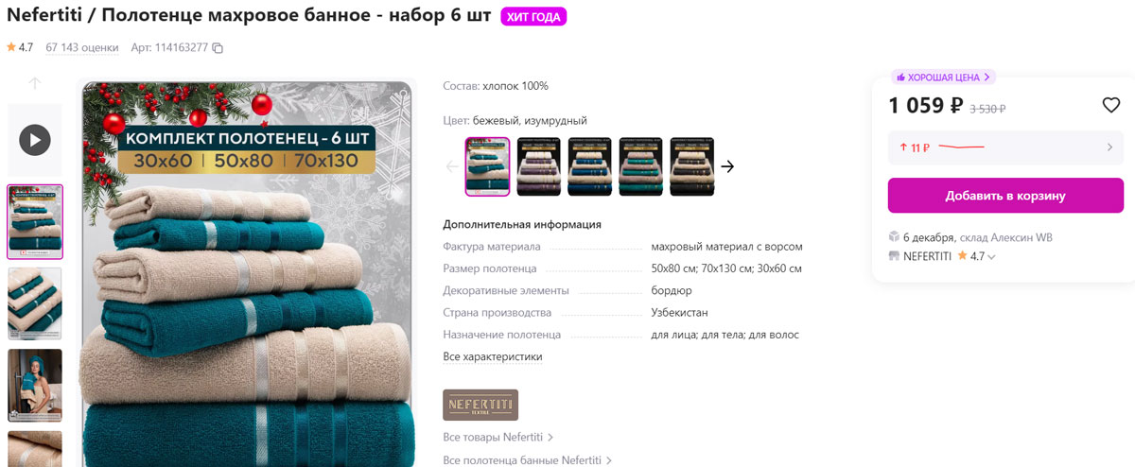Click Добавить в корзину button

pos(1005,196)
